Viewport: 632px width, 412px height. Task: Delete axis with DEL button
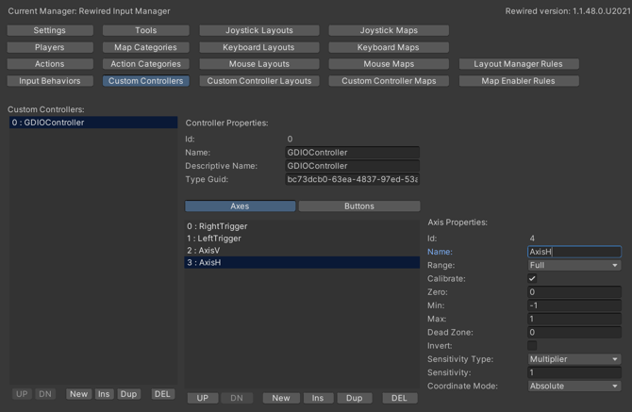(399, 398)
